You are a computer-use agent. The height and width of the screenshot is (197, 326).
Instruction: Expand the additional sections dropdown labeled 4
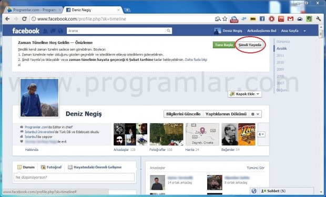tap(261, 135)
